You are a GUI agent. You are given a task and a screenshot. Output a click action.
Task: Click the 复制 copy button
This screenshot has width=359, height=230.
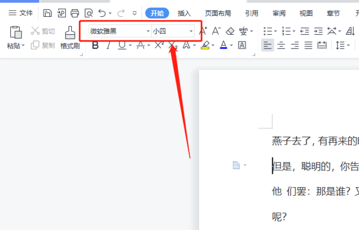coord(43,45)
